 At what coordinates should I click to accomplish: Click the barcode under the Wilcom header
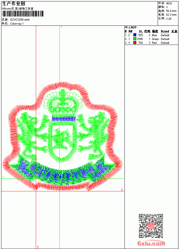point(23,14)
